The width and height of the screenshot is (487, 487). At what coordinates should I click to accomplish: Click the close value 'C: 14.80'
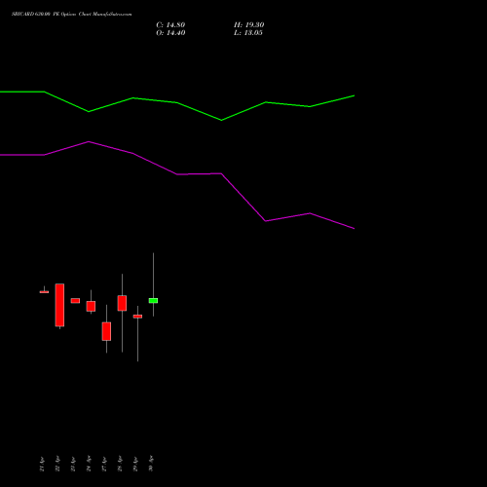(x=170, y=25)
